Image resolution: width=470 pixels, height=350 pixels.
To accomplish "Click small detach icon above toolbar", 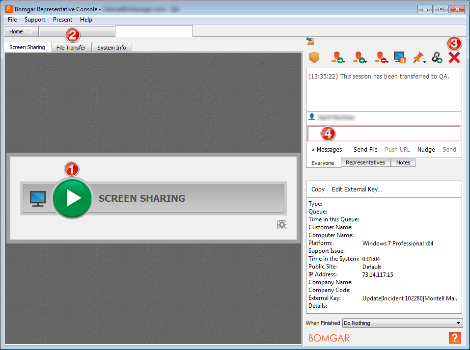I will tap(310, 41).
